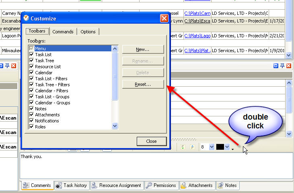Click the pin icon on the right panel header
The image size is (294, 193).
(282, 66)
